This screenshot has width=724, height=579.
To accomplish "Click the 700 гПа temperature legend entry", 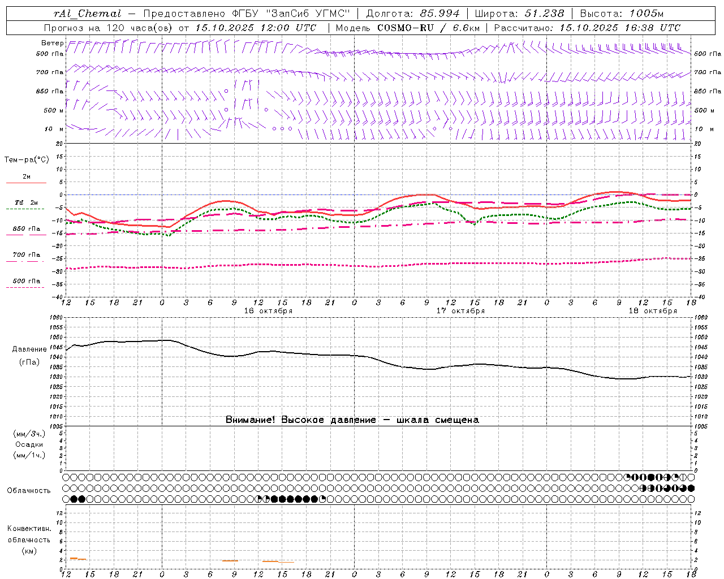I will [x=26, y=255].
